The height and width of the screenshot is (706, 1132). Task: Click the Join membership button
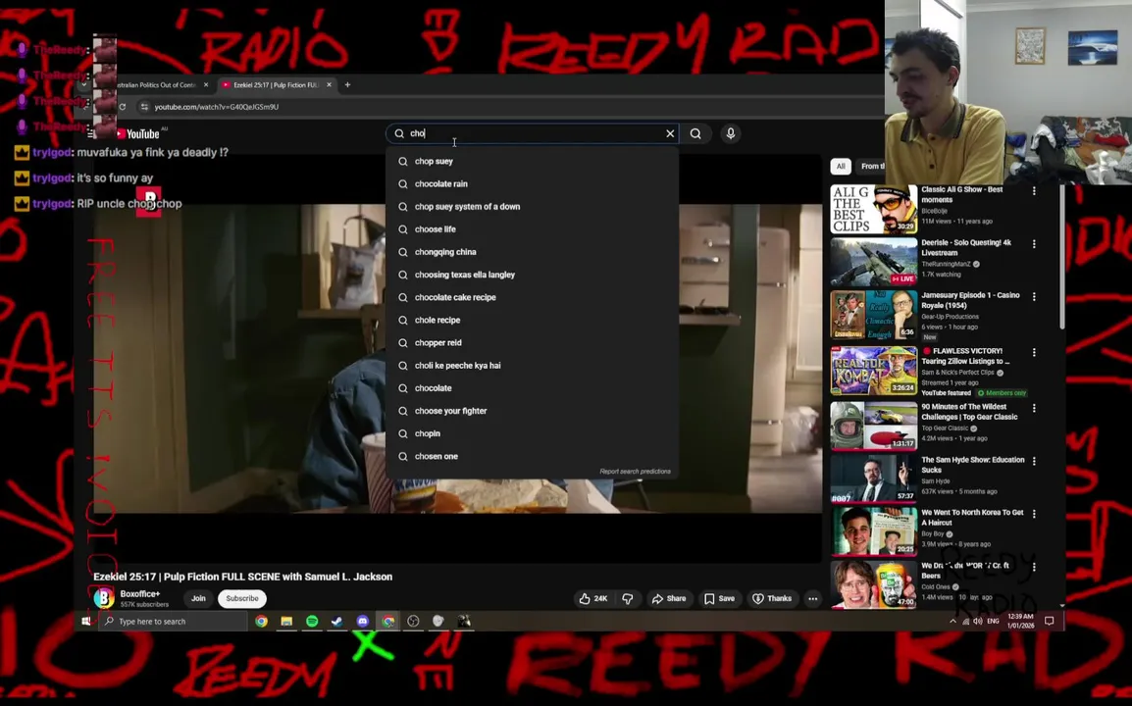198,598
